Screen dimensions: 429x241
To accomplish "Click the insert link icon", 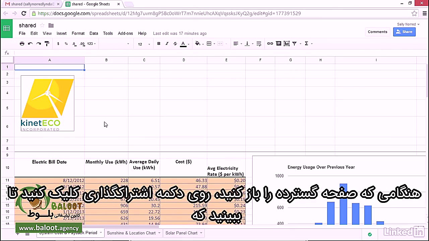I will coord(270,44).
